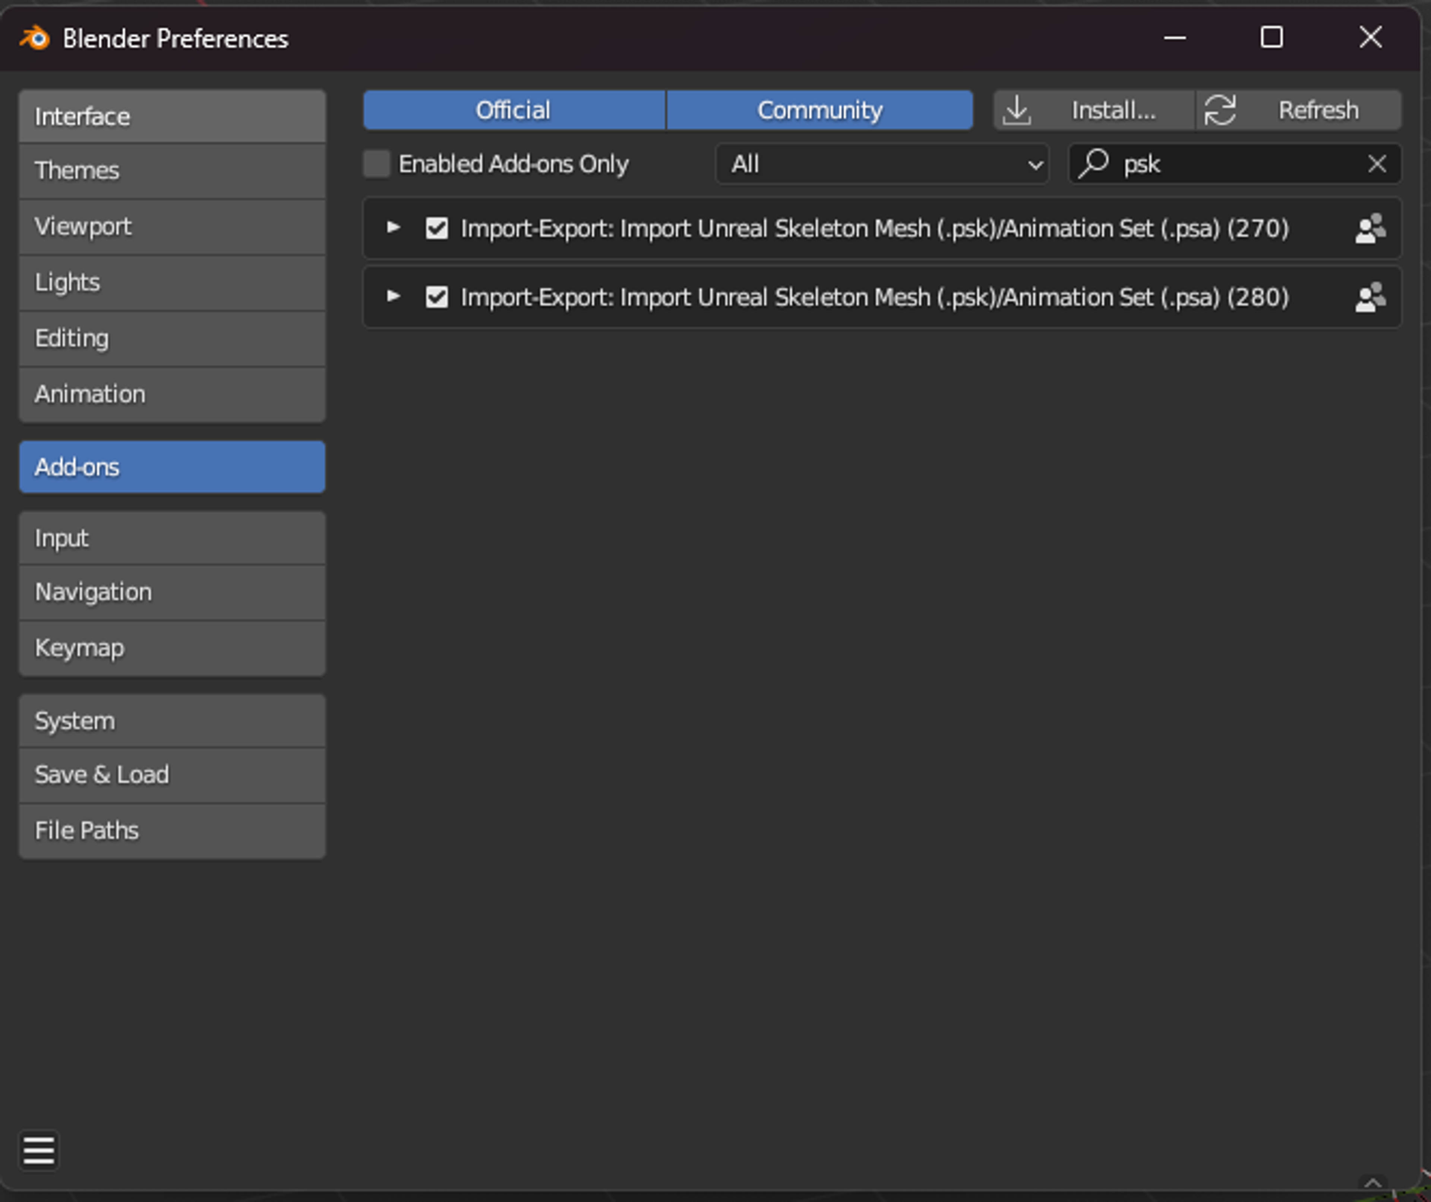Maximize the Blender Preferences window
Screen dimensions: 1431x1202
[x=1272, y=38]
